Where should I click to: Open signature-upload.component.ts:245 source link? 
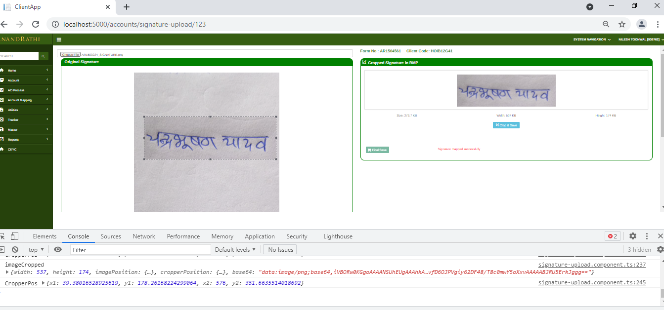coord(591,282)
